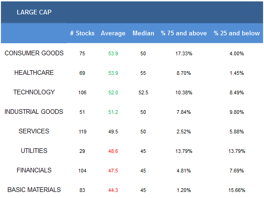Click the % 25 and below header
Image resolution: width=264 pixels, height=198 pixels.
click(x=237, y=33)
